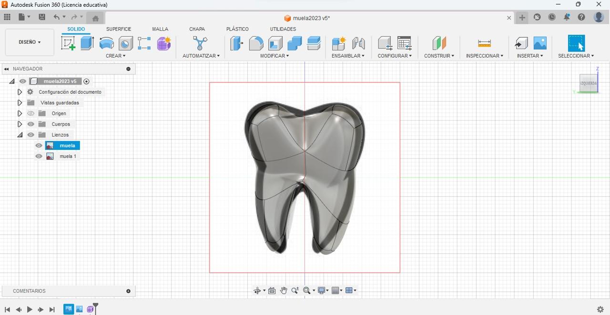
Task: Select the Pan hand tool
Action: pyautogui.click(x=284, y=291)
